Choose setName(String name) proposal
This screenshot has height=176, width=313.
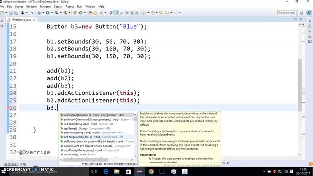pos(97,132)
